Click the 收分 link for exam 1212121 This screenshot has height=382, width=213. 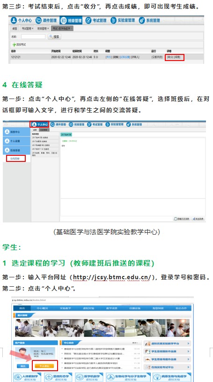[170, 57]
